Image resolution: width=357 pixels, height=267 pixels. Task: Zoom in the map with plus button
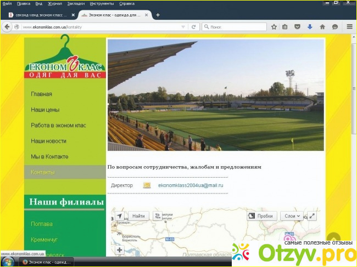click(x=119, y=250)
